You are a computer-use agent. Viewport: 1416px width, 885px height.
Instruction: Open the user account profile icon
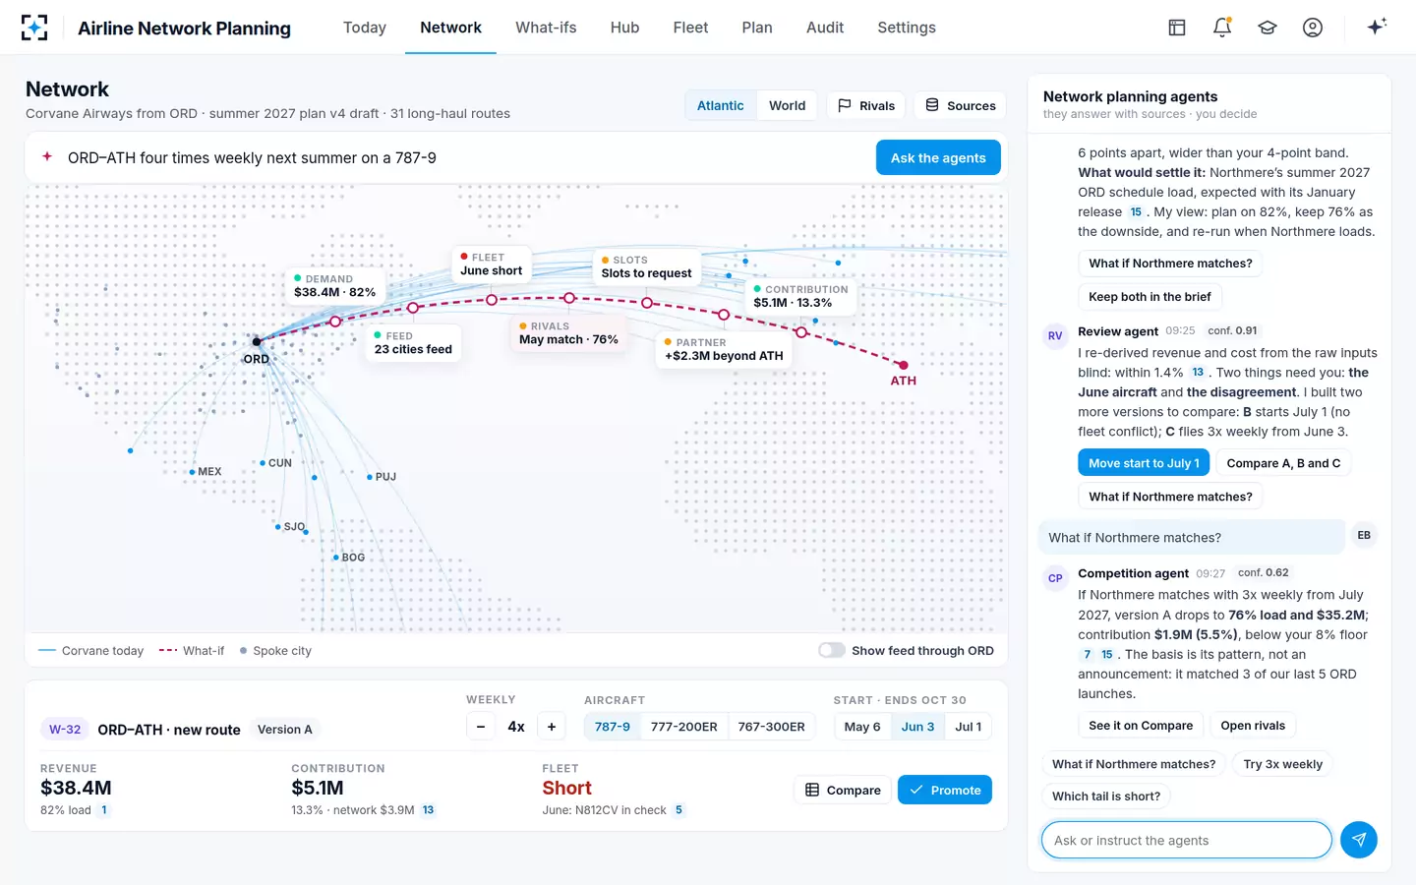tap(1313, 28)
